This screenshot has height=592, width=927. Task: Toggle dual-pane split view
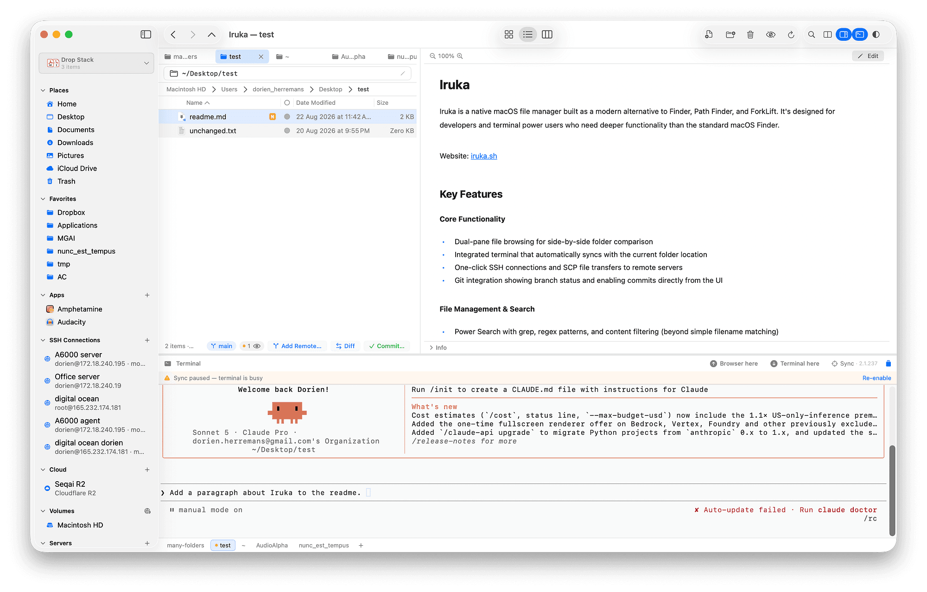827,34
